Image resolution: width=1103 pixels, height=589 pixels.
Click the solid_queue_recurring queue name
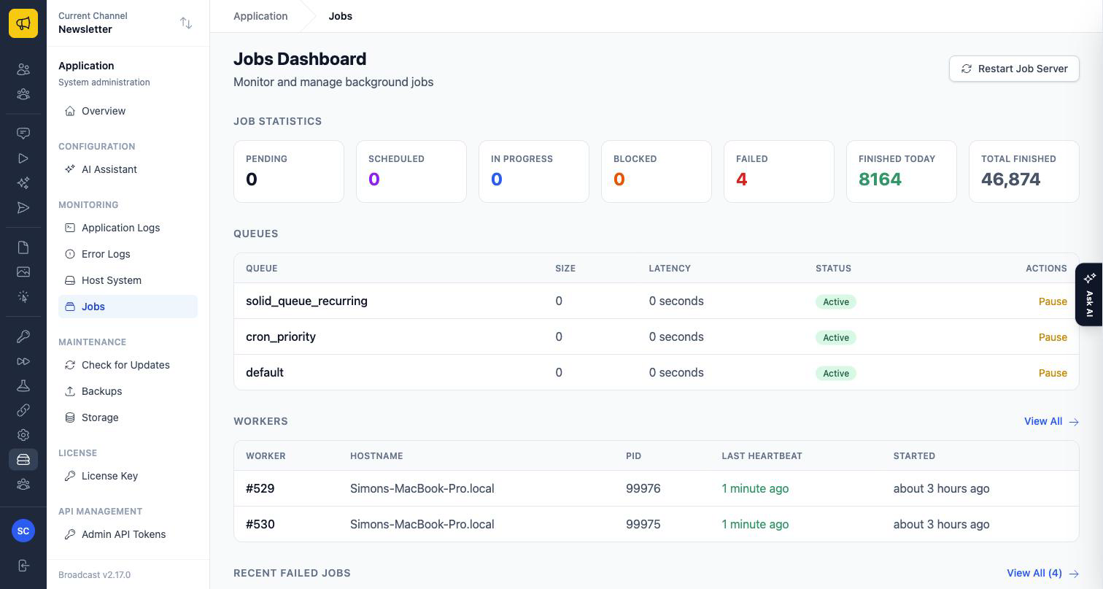306,301
